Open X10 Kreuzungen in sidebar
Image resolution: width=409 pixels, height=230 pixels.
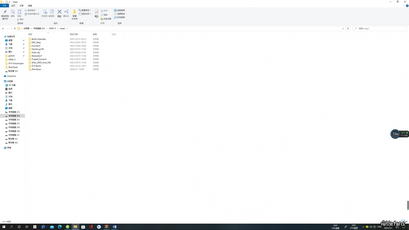click(x=14, y=63)
